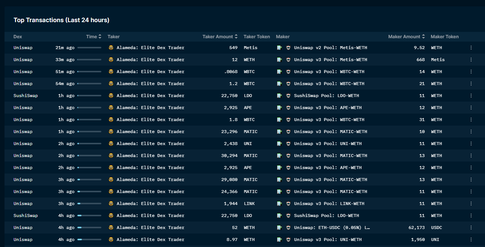Image resolution: width=485 pixels, height=247 pixels.
Task: Click robot mask icon beside LINK-WETH pool
Action: point(288,204)
